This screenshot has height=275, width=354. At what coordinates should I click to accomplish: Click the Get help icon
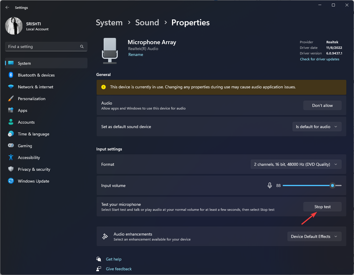point(99,259)
